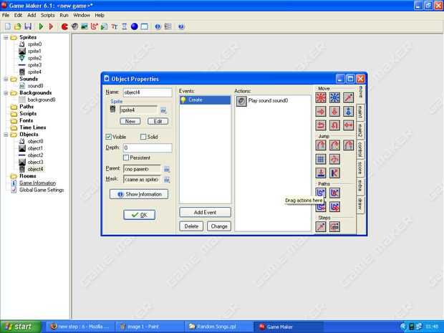This screenshot has width=444, height=333.
Task: Select Start moving in a direction action
Action: point(321,97)
